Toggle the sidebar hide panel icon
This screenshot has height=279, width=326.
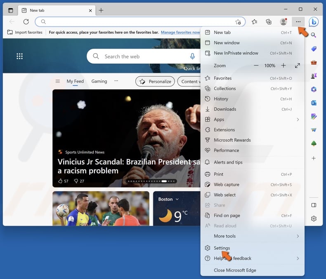tap(314, 205)
